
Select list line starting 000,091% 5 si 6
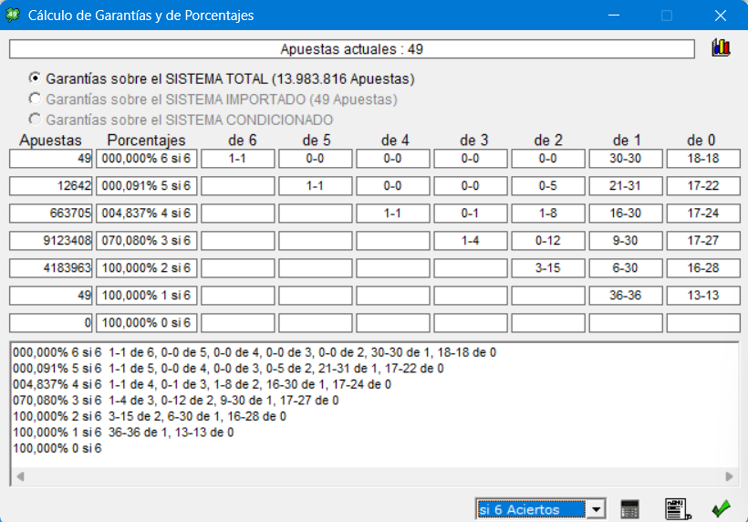click(x=228, y=369)
